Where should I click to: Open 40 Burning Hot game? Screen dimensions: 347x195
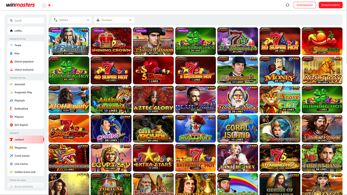coord(69,71)
